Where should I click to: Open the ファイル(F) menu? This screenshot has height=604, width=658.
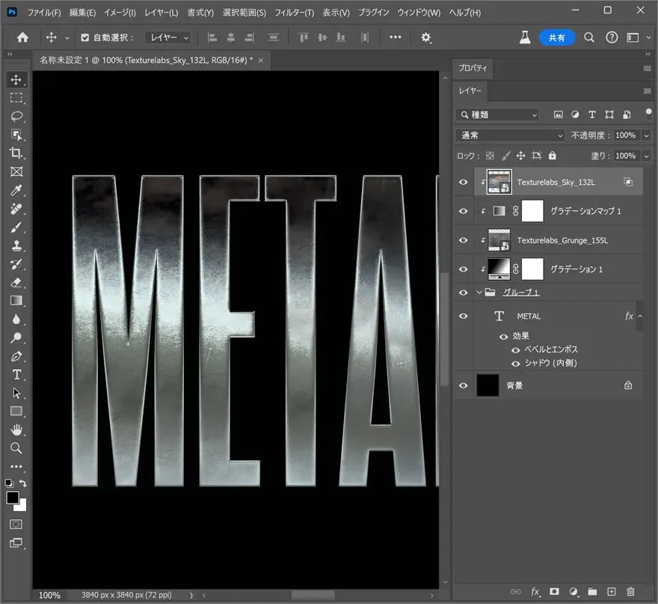coord(44,13)
